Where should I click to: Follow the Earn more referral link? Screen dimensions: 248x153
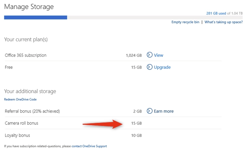tap(164, 111)
